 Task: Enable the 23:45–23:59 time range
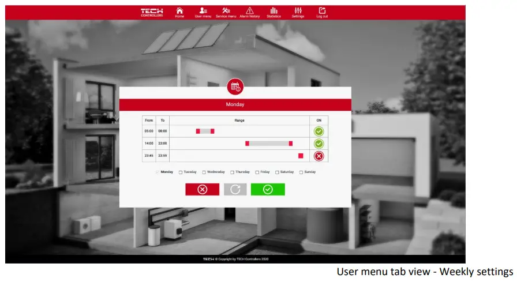[x=319, y=156]
